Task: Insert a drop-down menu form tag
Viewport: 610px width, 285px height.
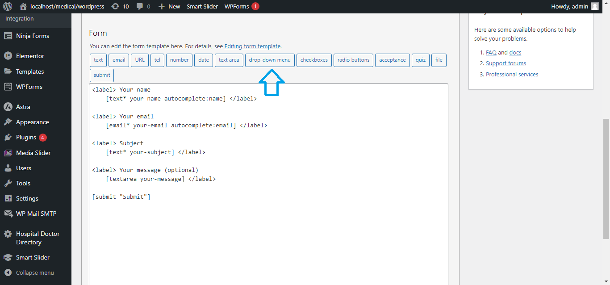Action: (x=270, y=60)
